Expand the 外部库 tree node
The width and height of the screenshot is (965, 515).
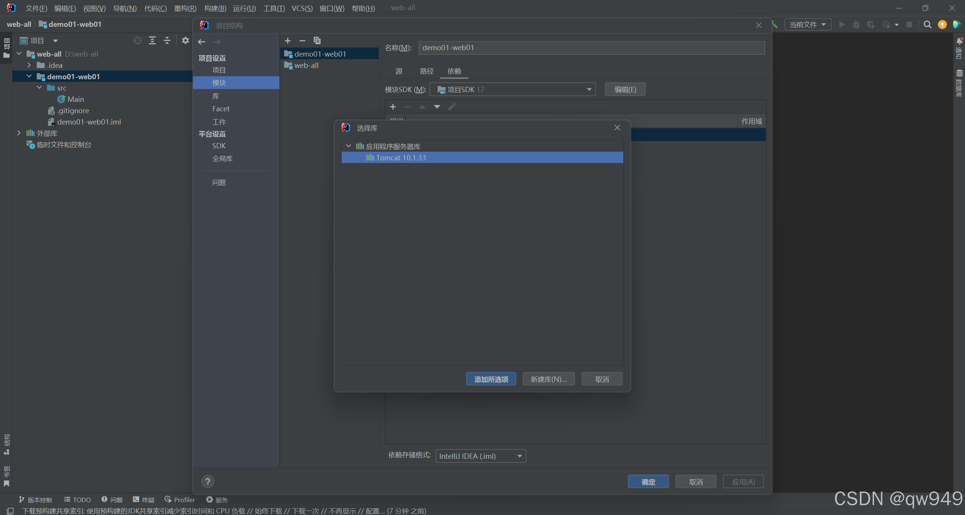[19, 133]
